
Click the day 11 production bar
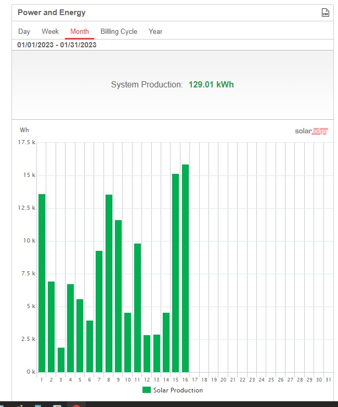[x=137, y=308]
